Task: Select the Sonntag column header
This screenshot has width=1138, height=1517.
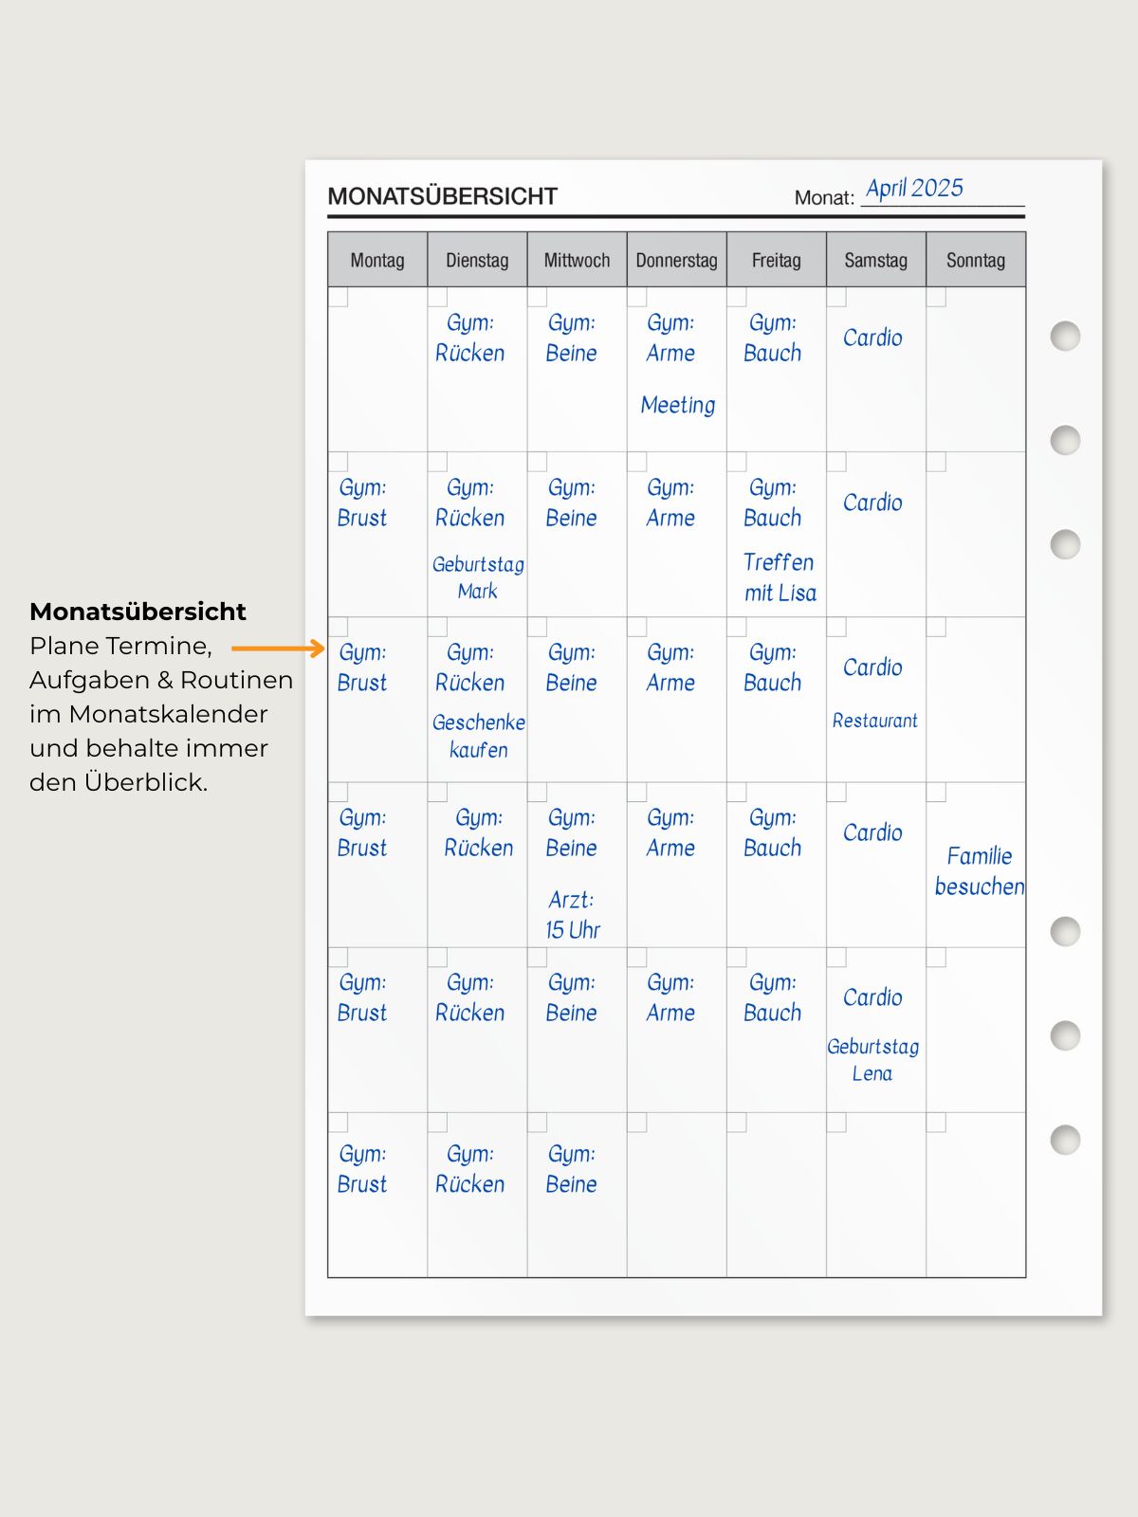Action: (975, 260)
